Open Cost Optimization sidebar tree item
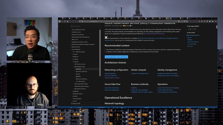The width and height of the screenshot is (223, 125). (x=80, y=81)
